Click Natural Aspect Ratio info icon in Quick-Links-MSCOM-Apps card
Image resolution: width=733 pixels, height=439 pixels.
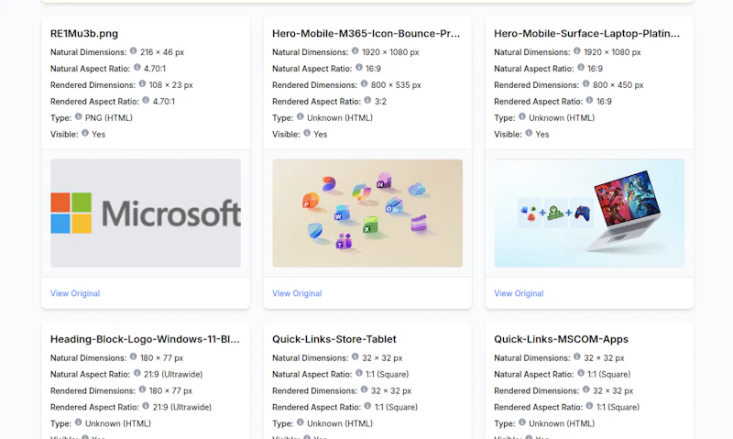[x=581, y=373]
